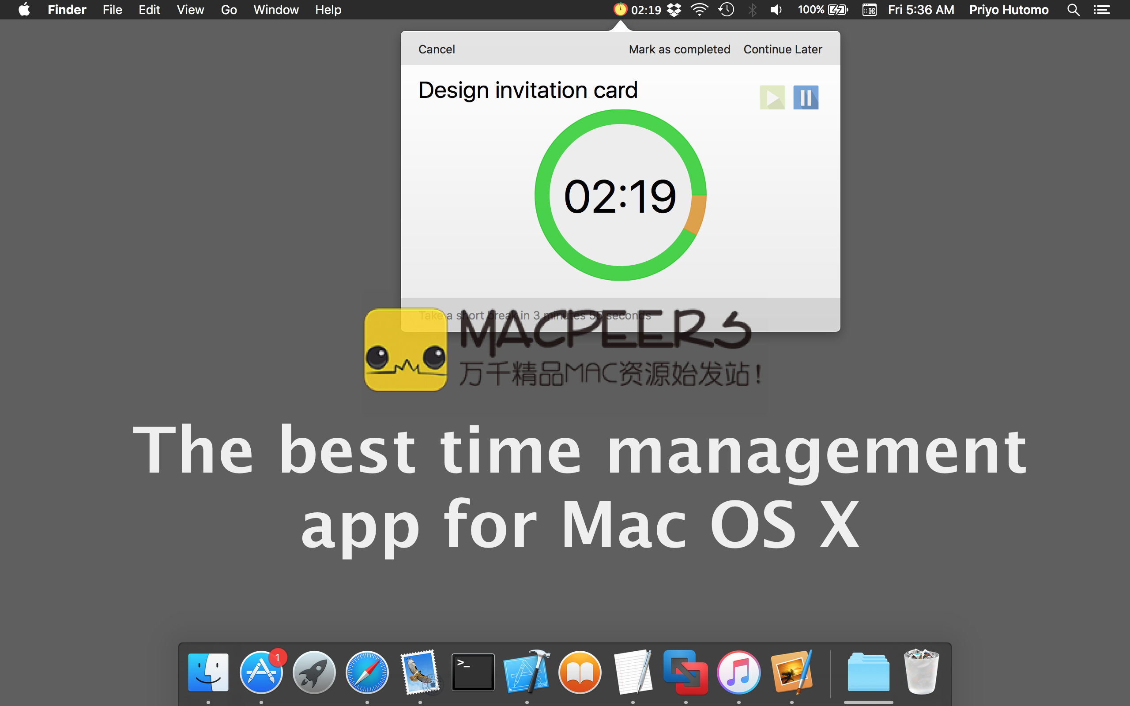Open the volume control icon
The height and width of the screenshot is (706, 1130).
pyautogui.click(x=776, y=10)
